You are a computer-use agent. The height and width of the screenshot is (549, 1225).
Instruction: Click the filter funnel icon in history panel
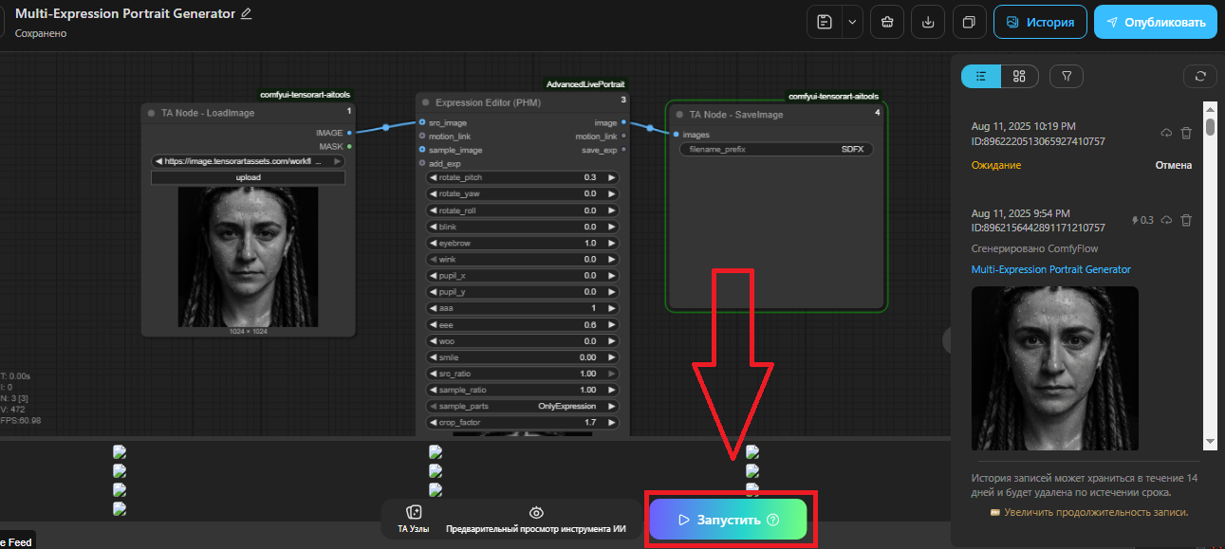(1067, 76)
